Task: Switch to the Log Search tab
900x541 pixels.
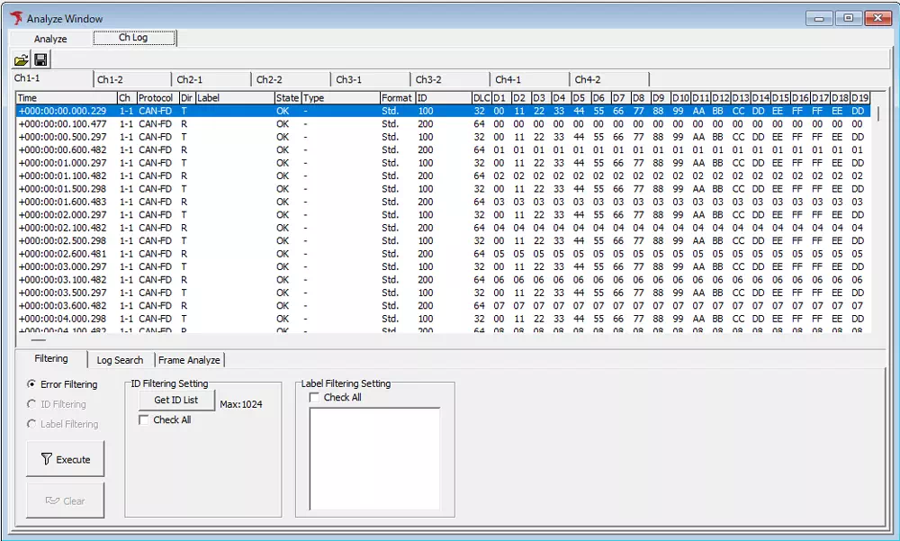Action: tap(120, 359)
